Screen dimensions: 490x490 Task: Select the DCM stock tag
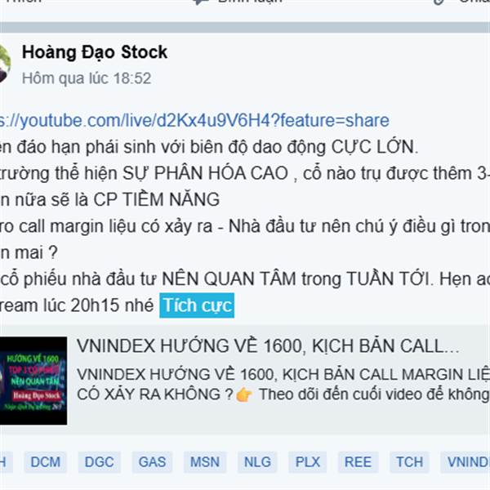click(45, 462)
